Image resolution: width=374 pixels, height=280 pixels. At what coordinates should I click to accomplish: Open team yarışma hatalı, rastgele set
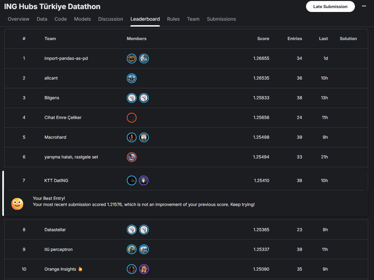coord(71,157)
